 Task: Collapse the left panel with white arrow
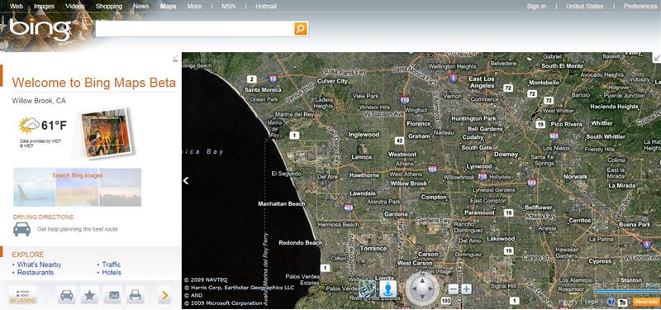[185, 180]
